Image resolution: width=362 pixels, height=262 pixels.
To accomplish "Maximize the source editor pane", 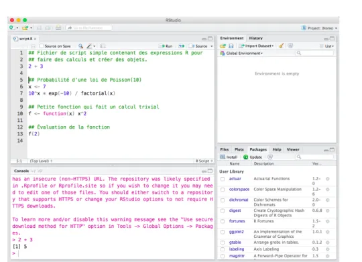I will click(x=210, y=39).
